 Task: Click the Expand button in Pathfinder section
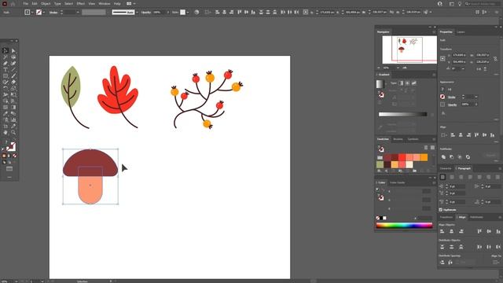pos(490,156)
